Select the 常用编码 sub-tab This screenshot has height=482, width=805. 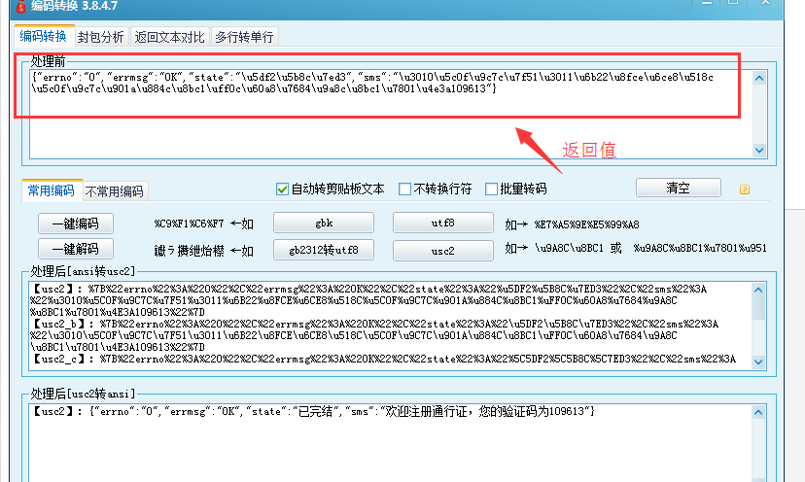[52, 190]
